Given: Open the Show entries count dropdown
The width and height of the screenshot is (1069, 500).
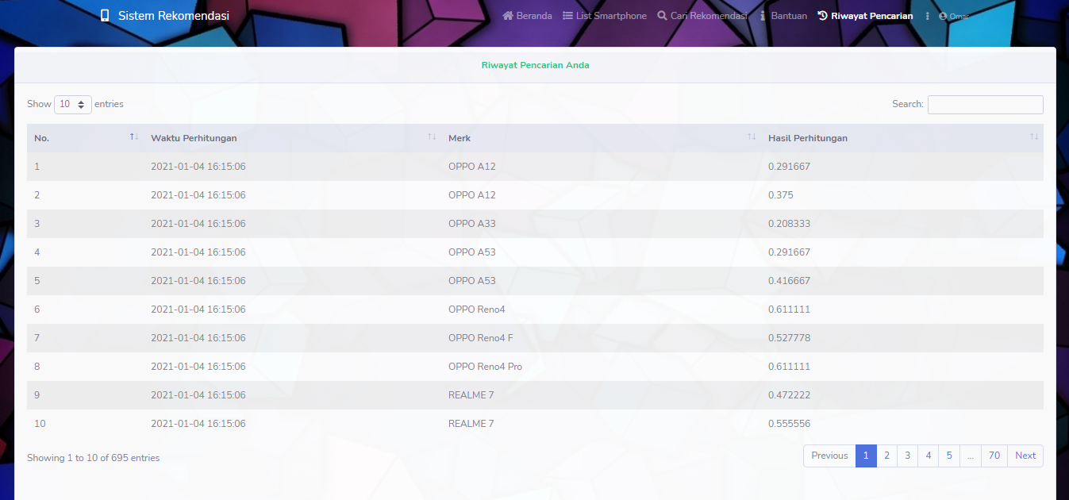Looking at the screenshot, I should click(x=73, y=105).
